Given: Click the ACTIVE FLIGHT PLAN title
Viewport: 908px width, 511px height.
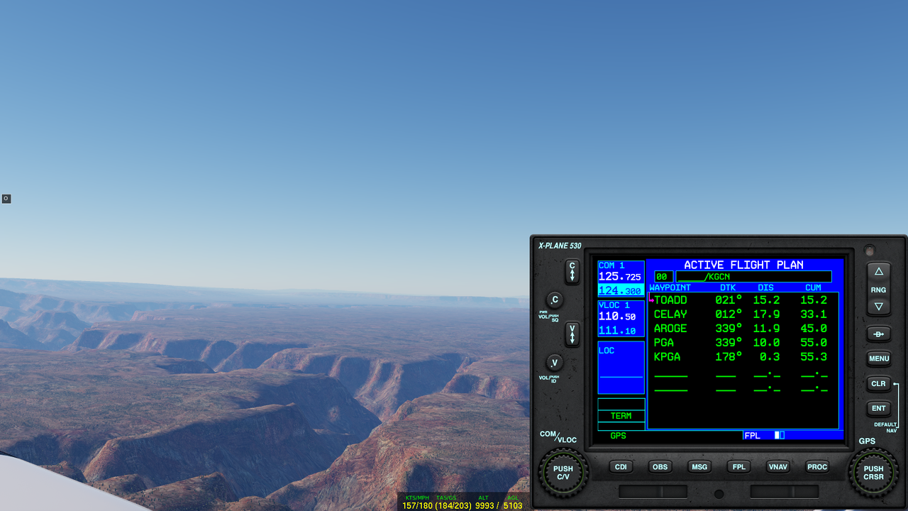Looking at the screenshot, I should pos(743,265).
